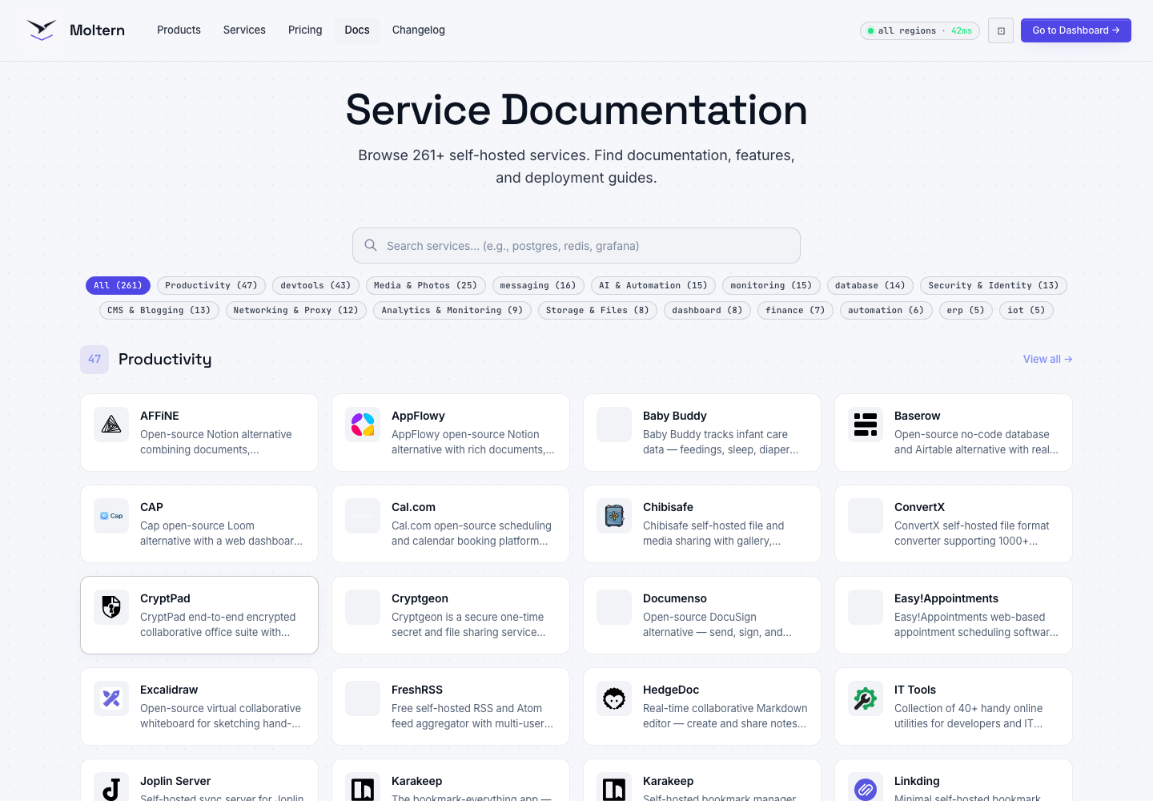Open the Excalidraw title text
The height and width of the screenshot is (801, 1153).
[169, 690]
